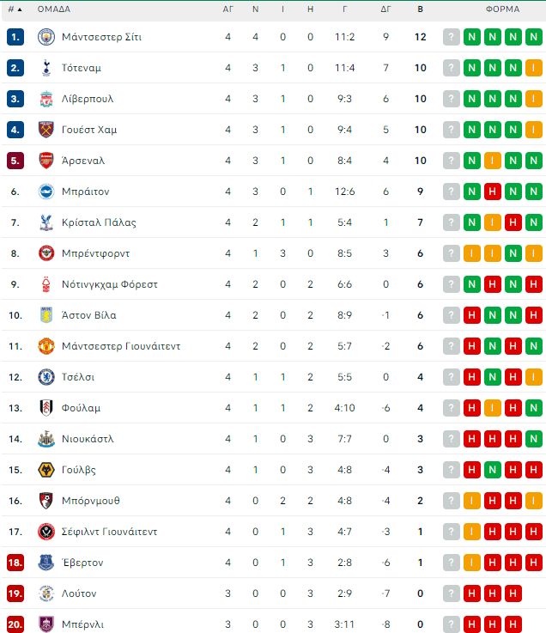Viewport: 546px width, 633px height.
Task: Open the Νότιγχαμ Φόρεστ team link
Action: pos(109,284)
